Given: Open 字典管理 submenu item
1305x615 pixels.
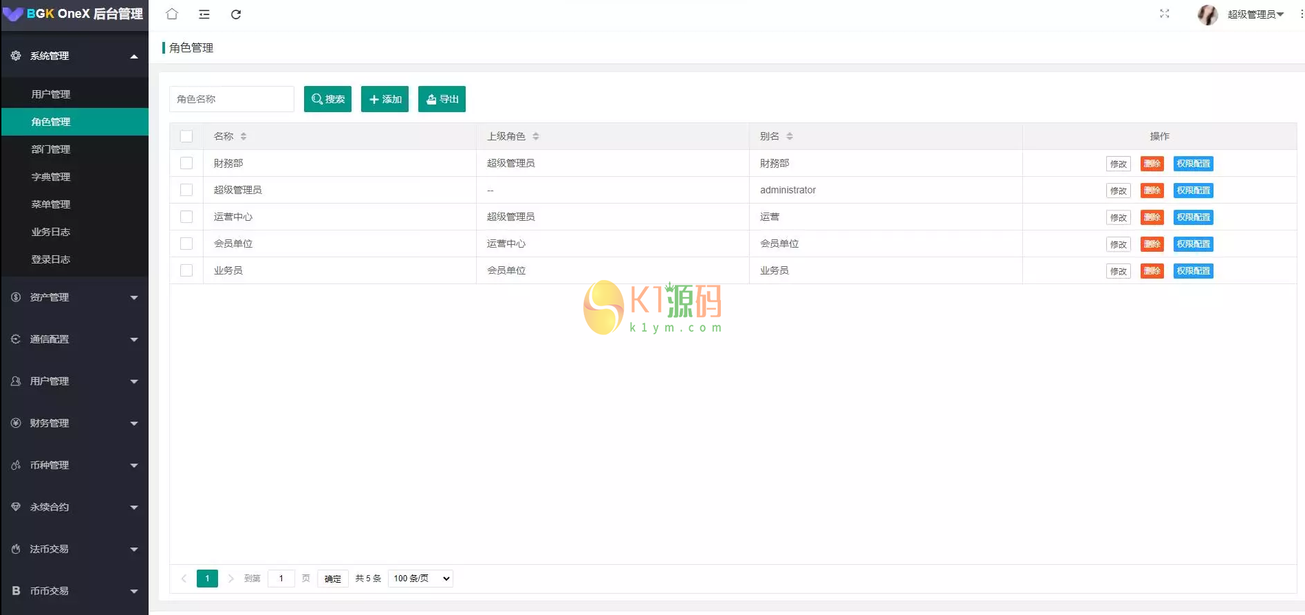Looking at the screenshot, I should 74,177.
